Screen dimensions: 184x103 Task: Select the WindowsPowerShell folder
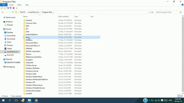click(33, 91)
